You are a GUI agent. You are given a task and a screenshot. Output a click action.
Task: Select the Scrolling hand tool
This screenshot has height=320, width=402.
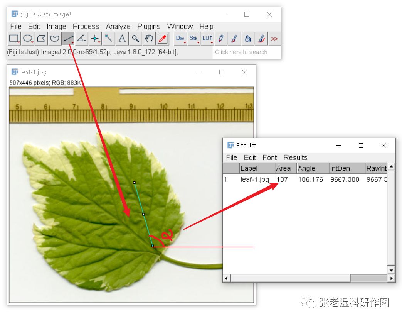tap(149, 39)
